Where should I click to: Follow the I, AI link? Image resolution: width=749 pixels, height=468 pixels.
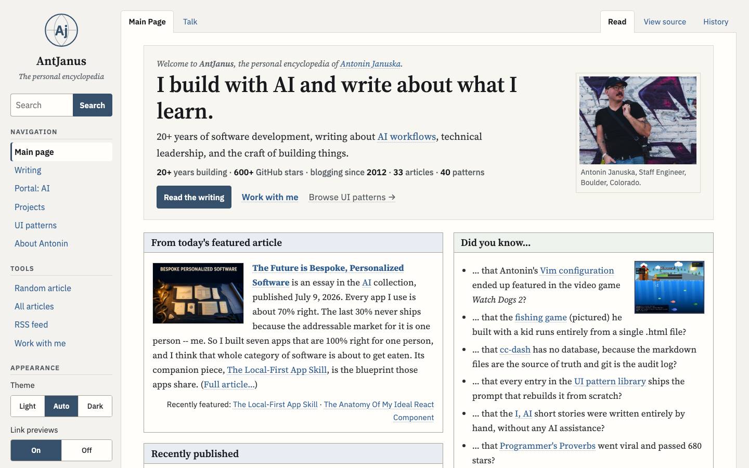click(523, 413)
